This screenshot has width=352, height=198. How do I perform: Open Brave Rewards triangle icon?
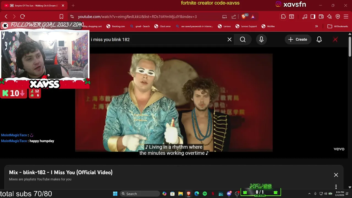point(253,16)
